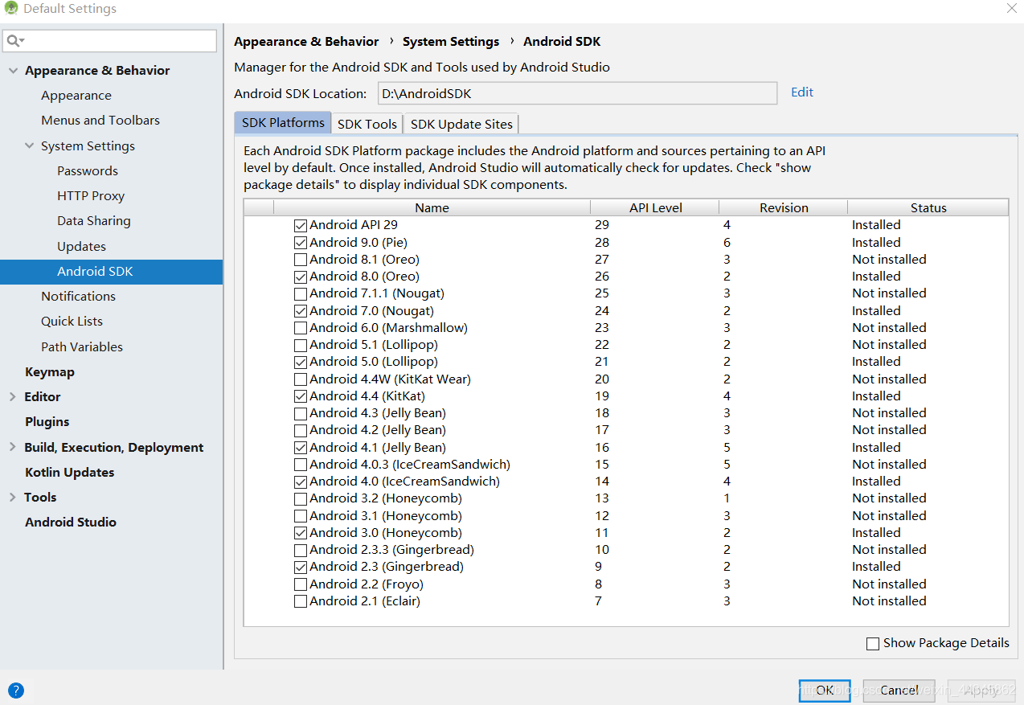This screenshot has width=1024, height=705.
Task: Select the SDK Platforms tab
Action: click(283, 123)
